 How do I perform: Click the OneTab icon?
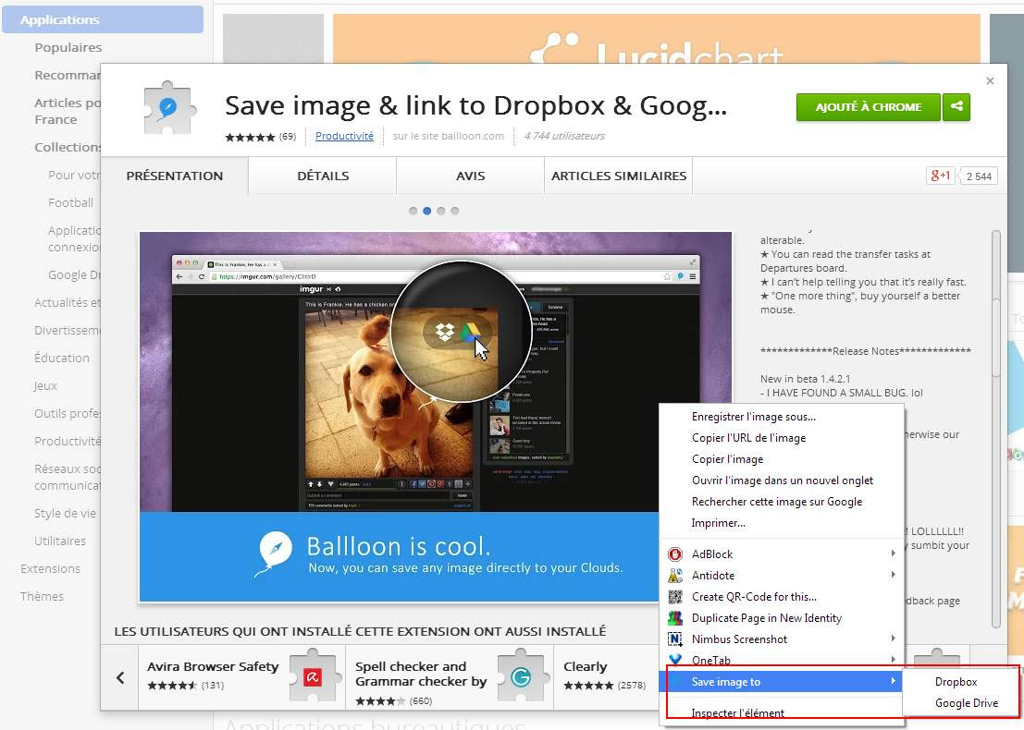click(675, 660)
